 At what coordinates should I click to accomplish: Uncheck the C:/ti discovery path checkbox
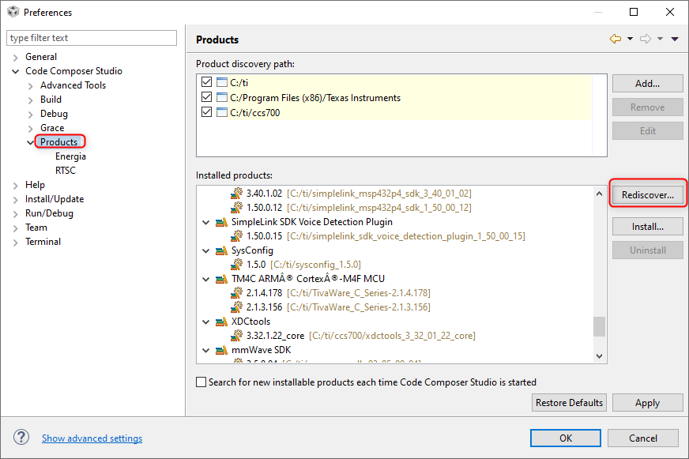[x=206, y=82]
